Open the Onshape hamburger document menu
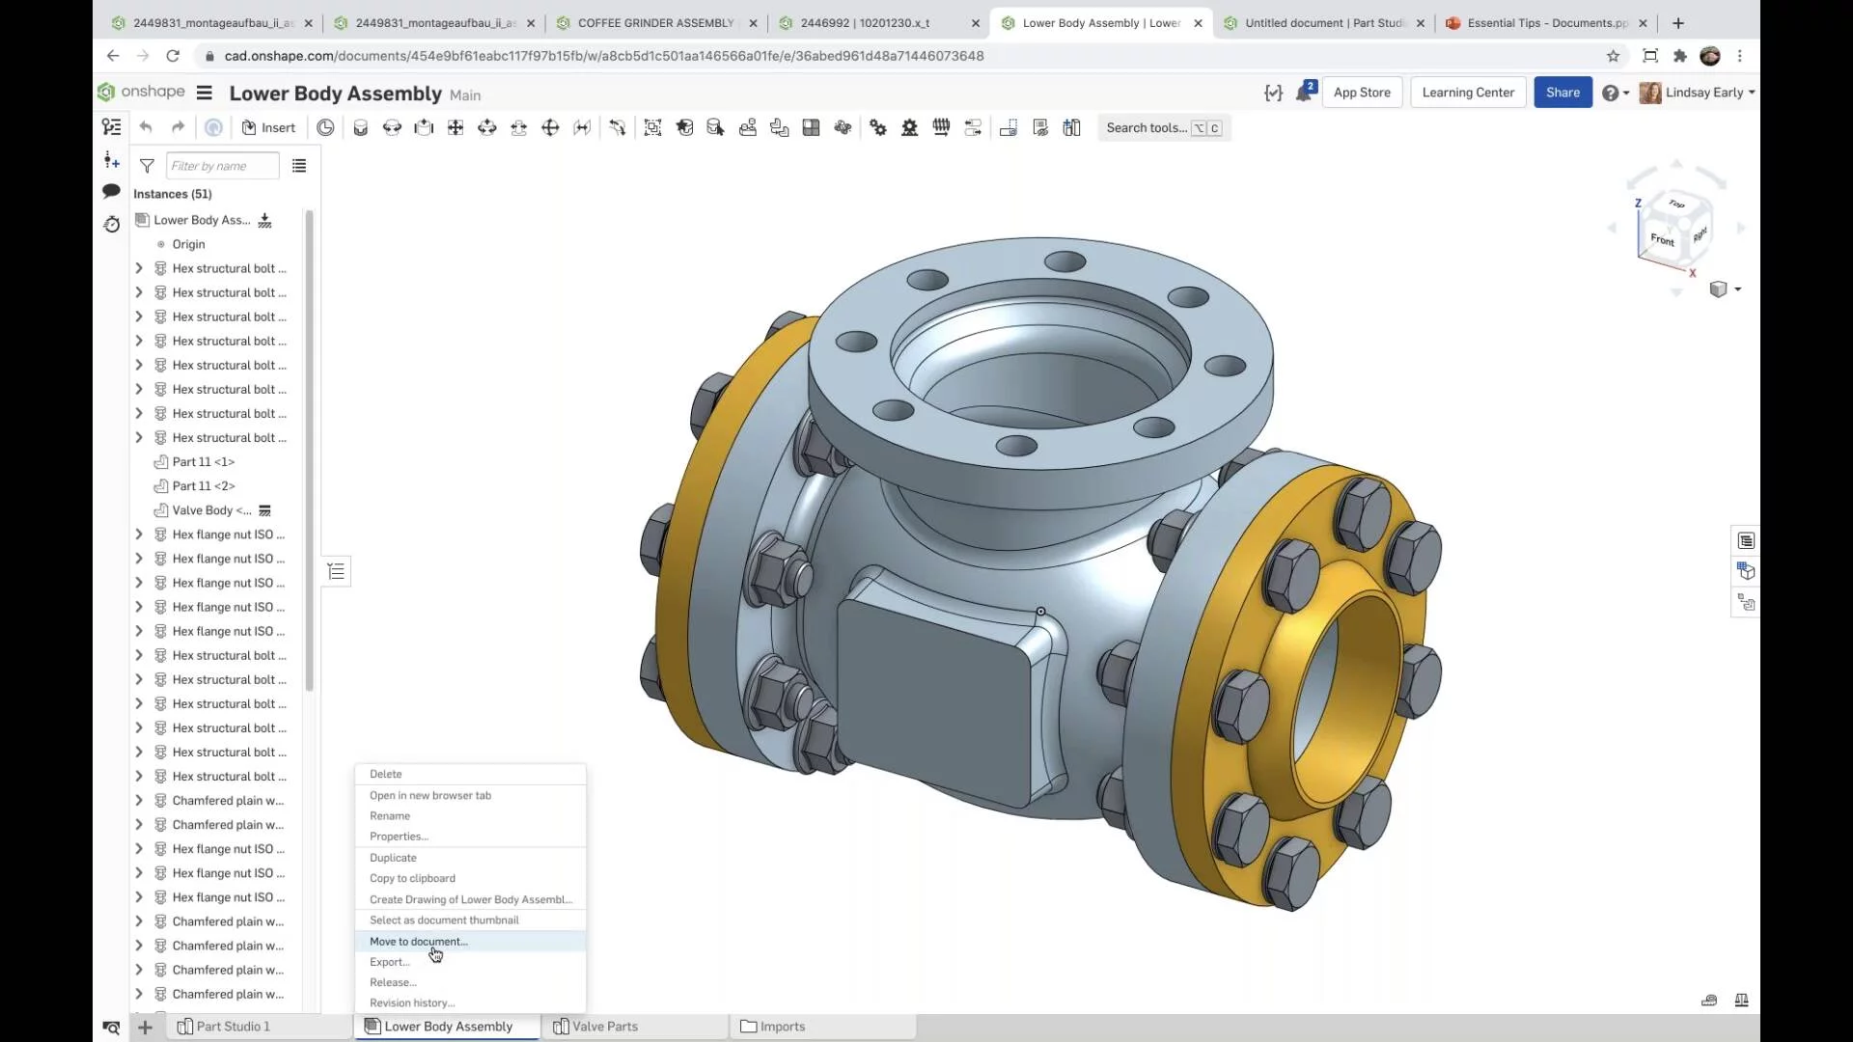The image size is (1853, 1042). click(204, 93)
